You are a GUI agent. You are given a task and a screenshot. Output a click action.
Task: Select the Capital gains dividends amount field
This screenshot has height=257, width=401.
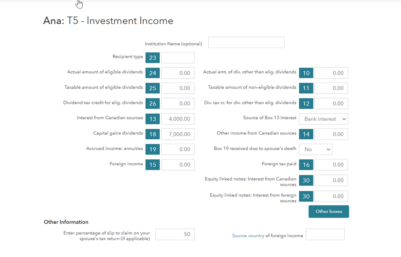coord(178,134)
